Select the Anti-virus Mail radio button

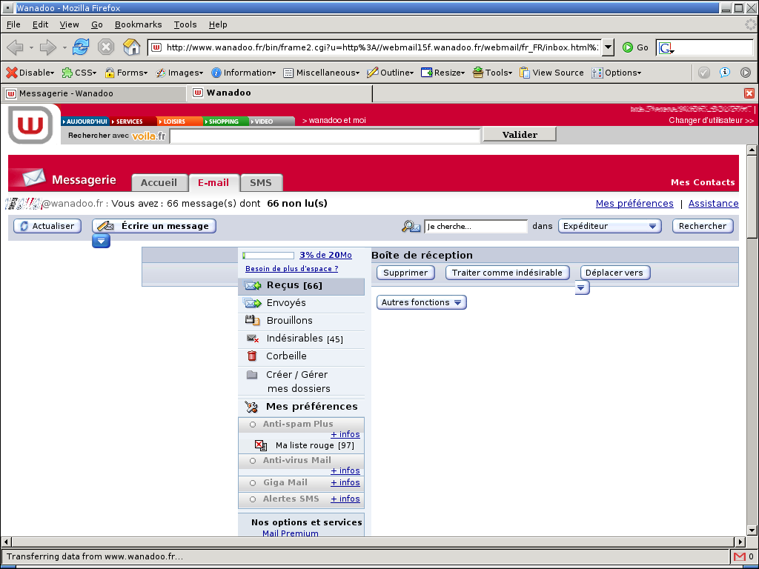click(252, 461)
